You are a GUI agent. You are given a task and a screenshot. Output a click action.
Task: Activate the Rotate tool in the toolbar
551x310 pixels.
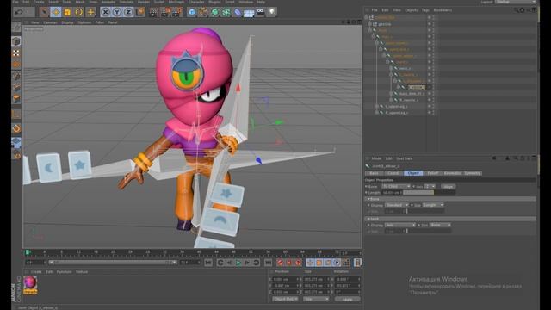(x=79, y=12)
